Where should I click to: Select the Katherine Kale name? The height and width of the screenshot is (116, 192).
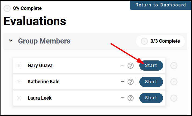[44, 82]
